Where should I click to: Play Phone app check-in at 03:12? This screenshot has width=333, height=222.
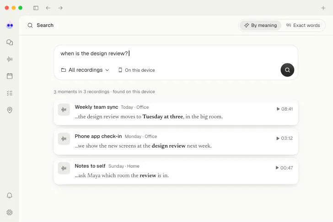pyautogui.click(x=285, y=138)
